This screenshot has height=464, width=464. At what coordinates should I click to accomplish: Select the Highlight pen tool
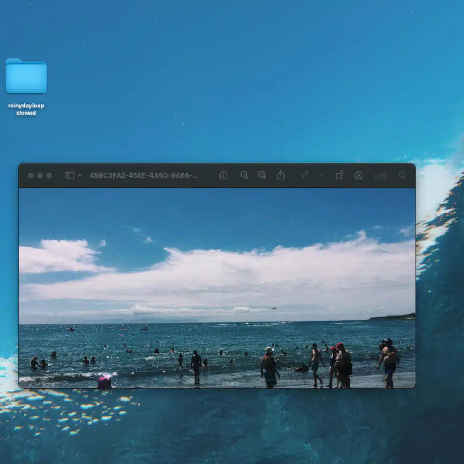click(x=305, y=175)
